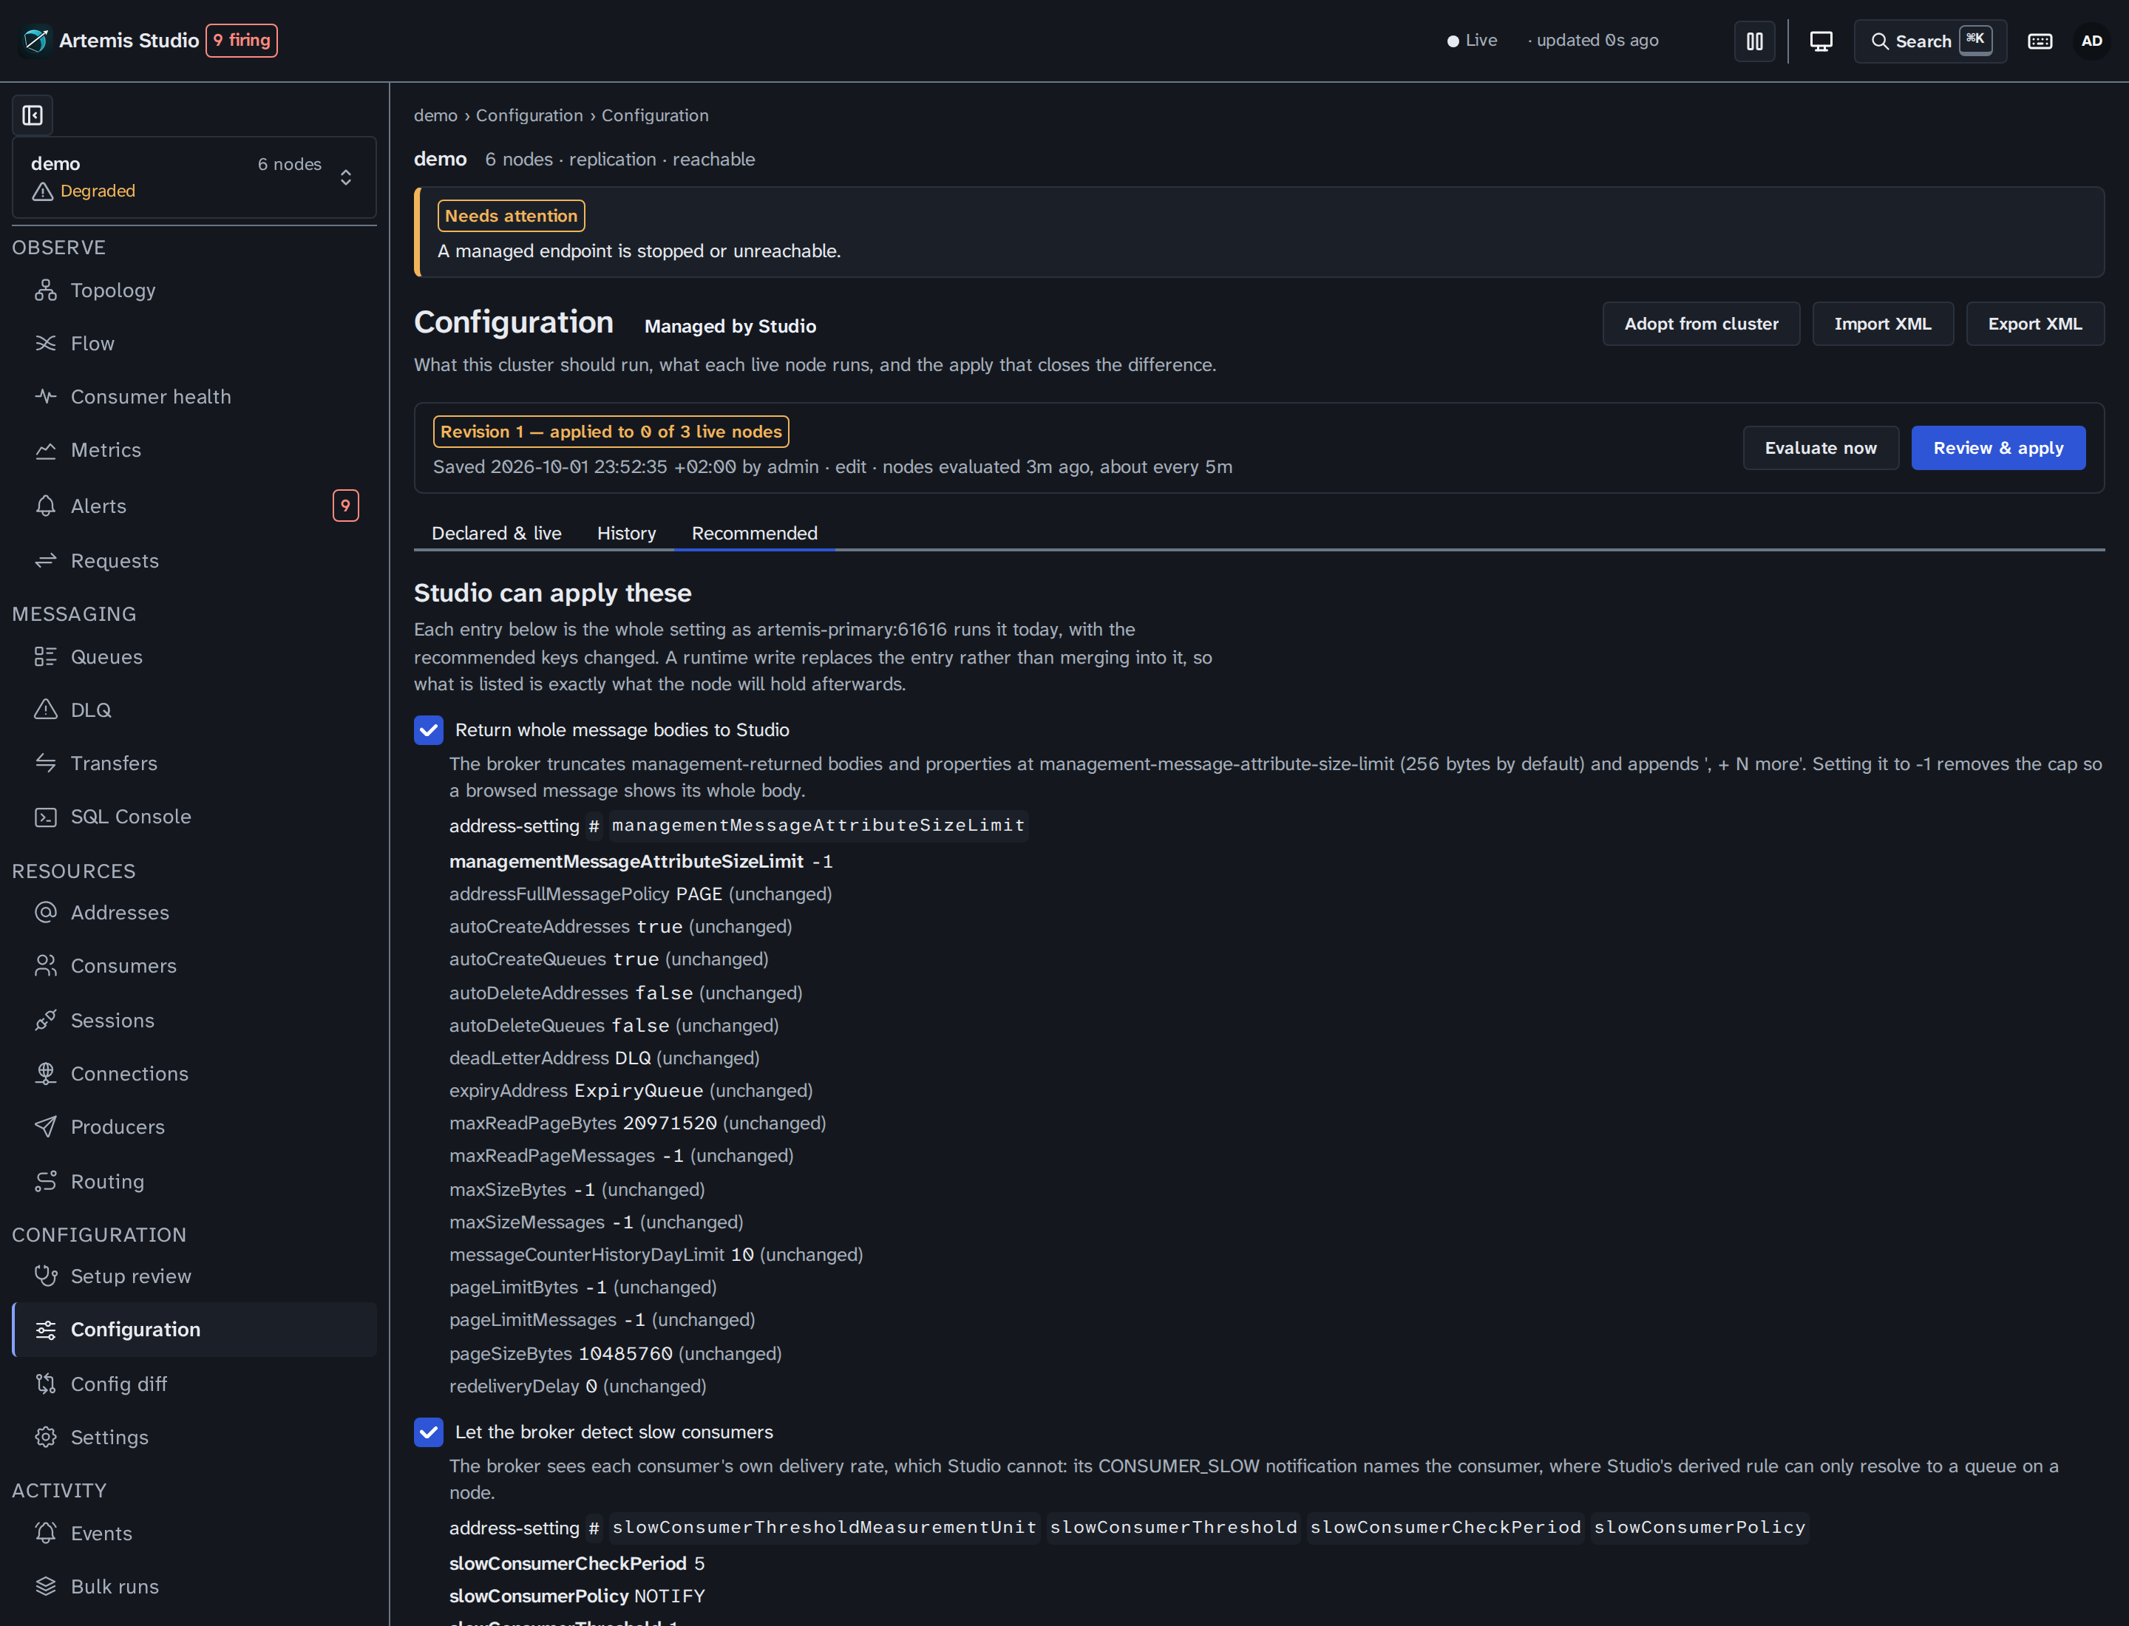The height and width of the screenshot is (1626, 2129).
Task: Click 'maxReadPageBytes 20971520 (unchanged)' row
Action: [637, 1123]
